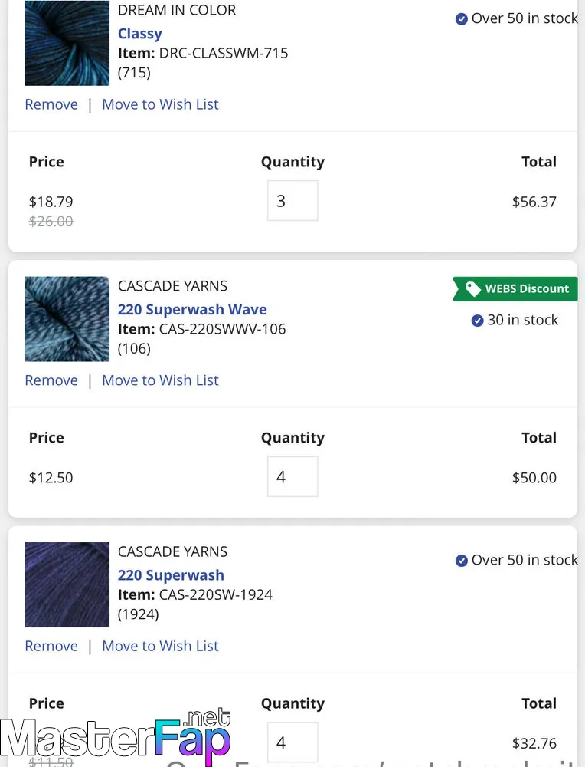This screenshot has height=767, width=585.
Task: Open the 220 Superwash product link
Action: [171, 574]
